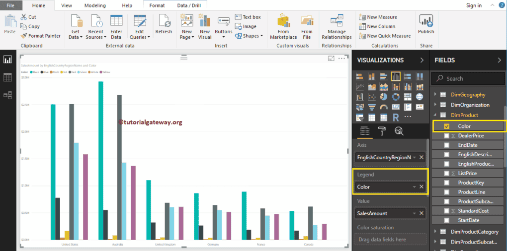
Task: Select the 100% stacked column chart visual
Action: point(420,77)
